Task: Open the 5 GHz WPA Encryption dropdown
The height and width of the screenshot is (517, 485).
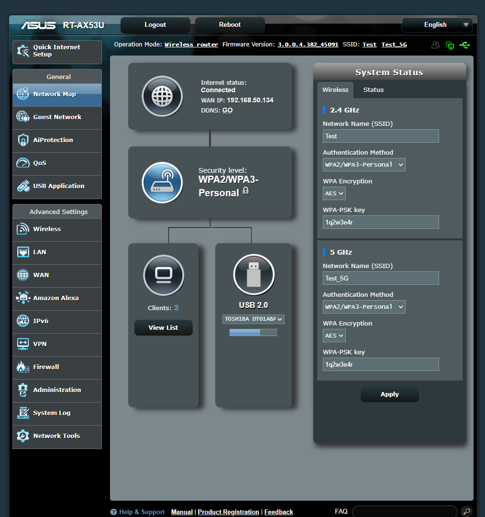Action: (334, 335)
